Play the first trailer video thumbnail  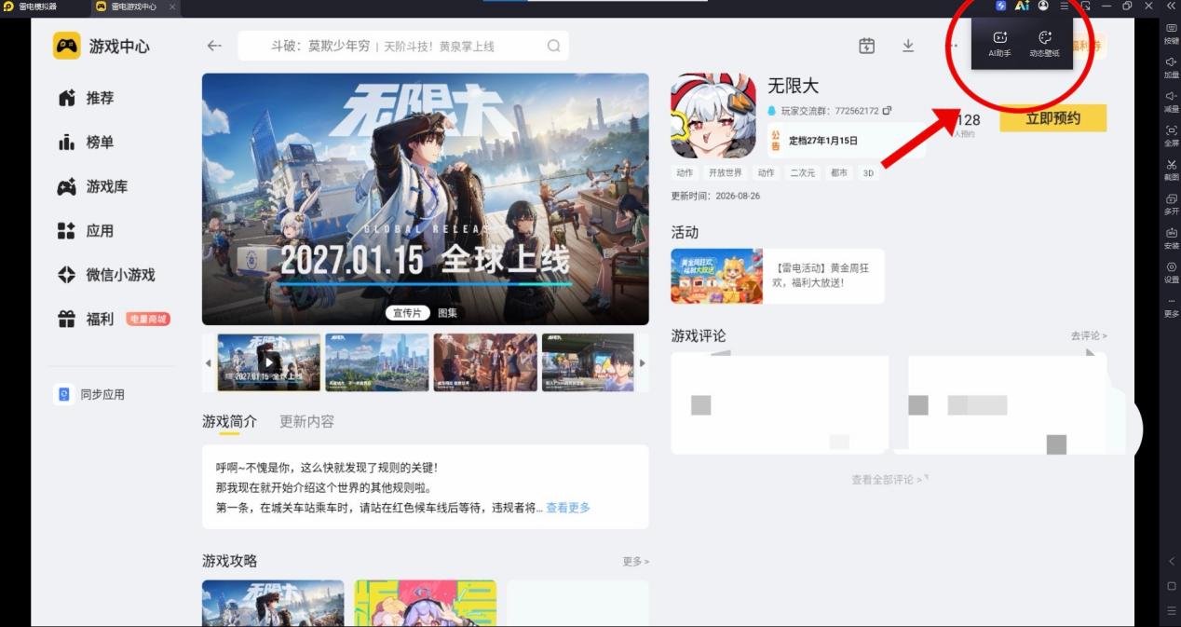pyautogui.click(x=268, y=362)
